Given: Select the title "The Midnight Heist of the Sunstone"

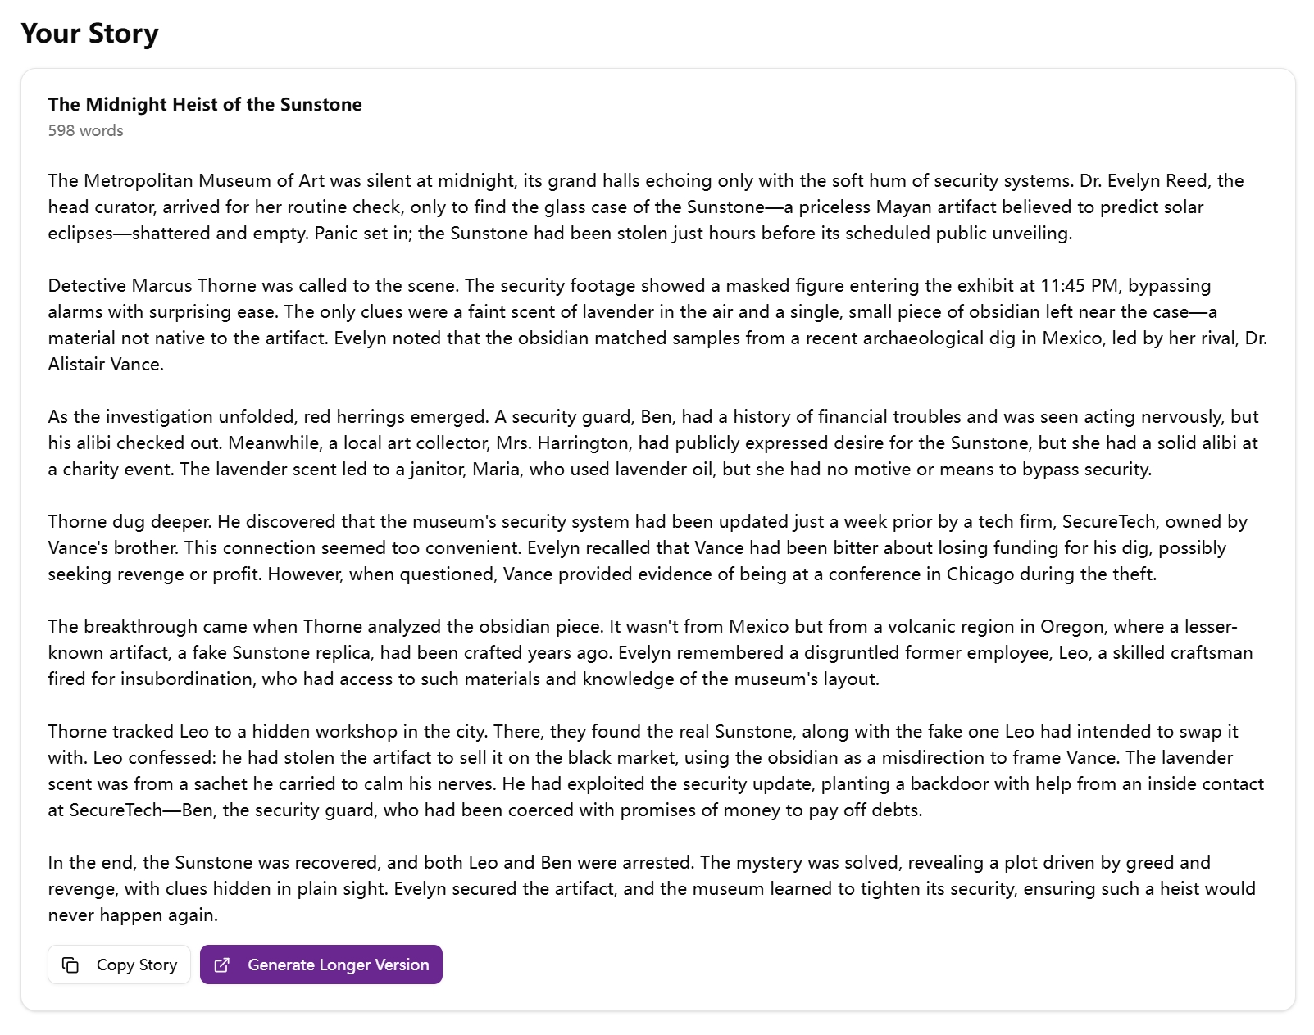Looking at the screenshot, I should click(204, 104).
